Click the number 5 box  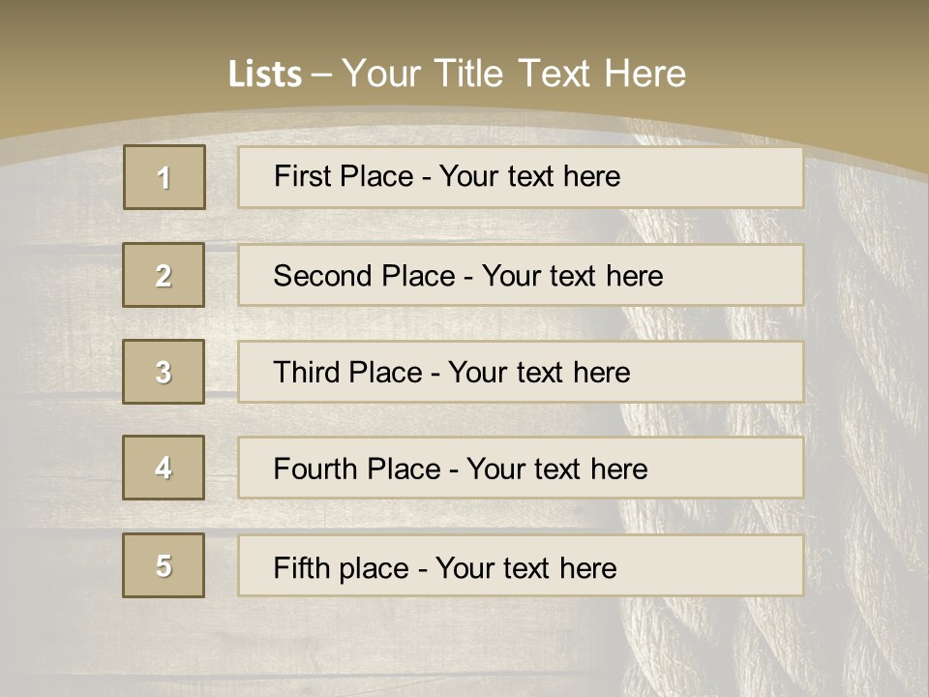tap(164, 565)
